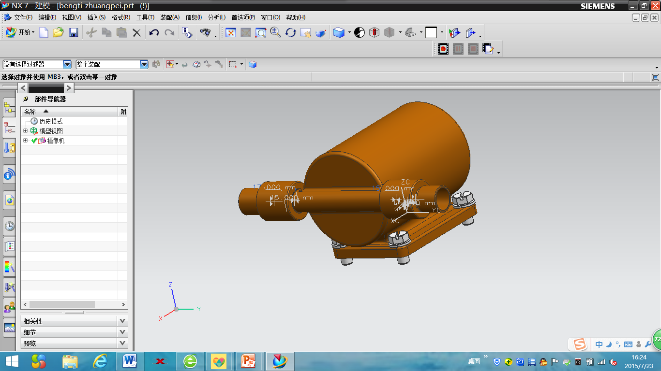Expand the 相关性 panel section
661x371 pixels.
(122, 321)
